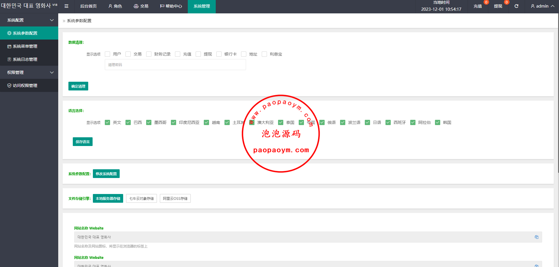Uncheck the 墨西哥 language checkbox
The height and width of the screenshot is (267, 559).
pyautogui.click(x=149, y=122)
